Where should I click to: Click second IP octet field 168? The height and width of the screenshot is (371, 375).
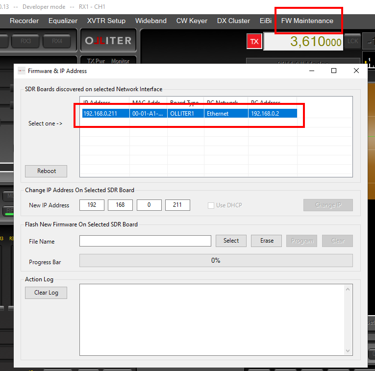[120, 205]
